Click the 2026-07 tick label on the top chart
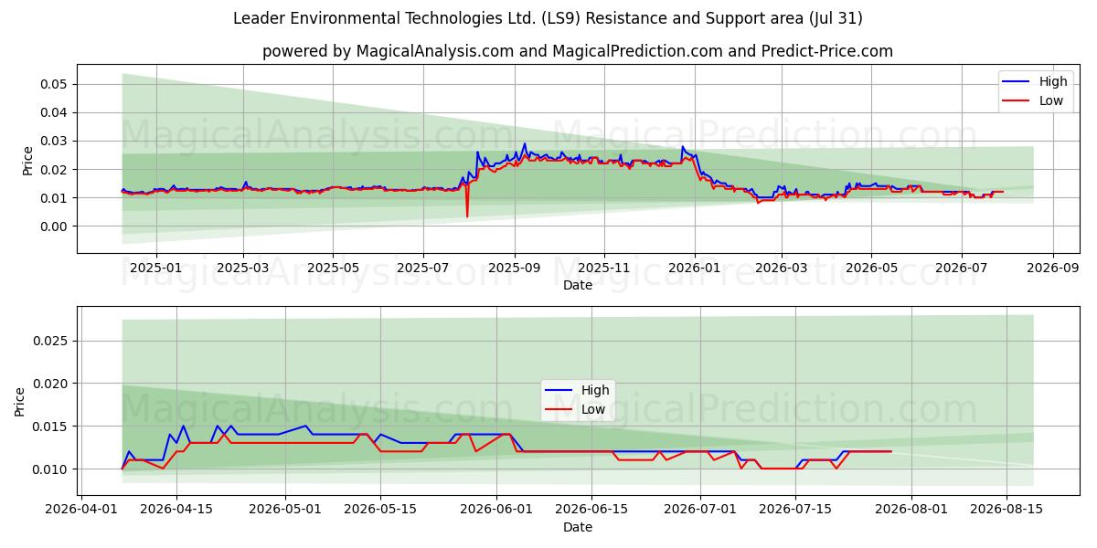Screen dimensions: 1097x548 [x=961, y=269]
